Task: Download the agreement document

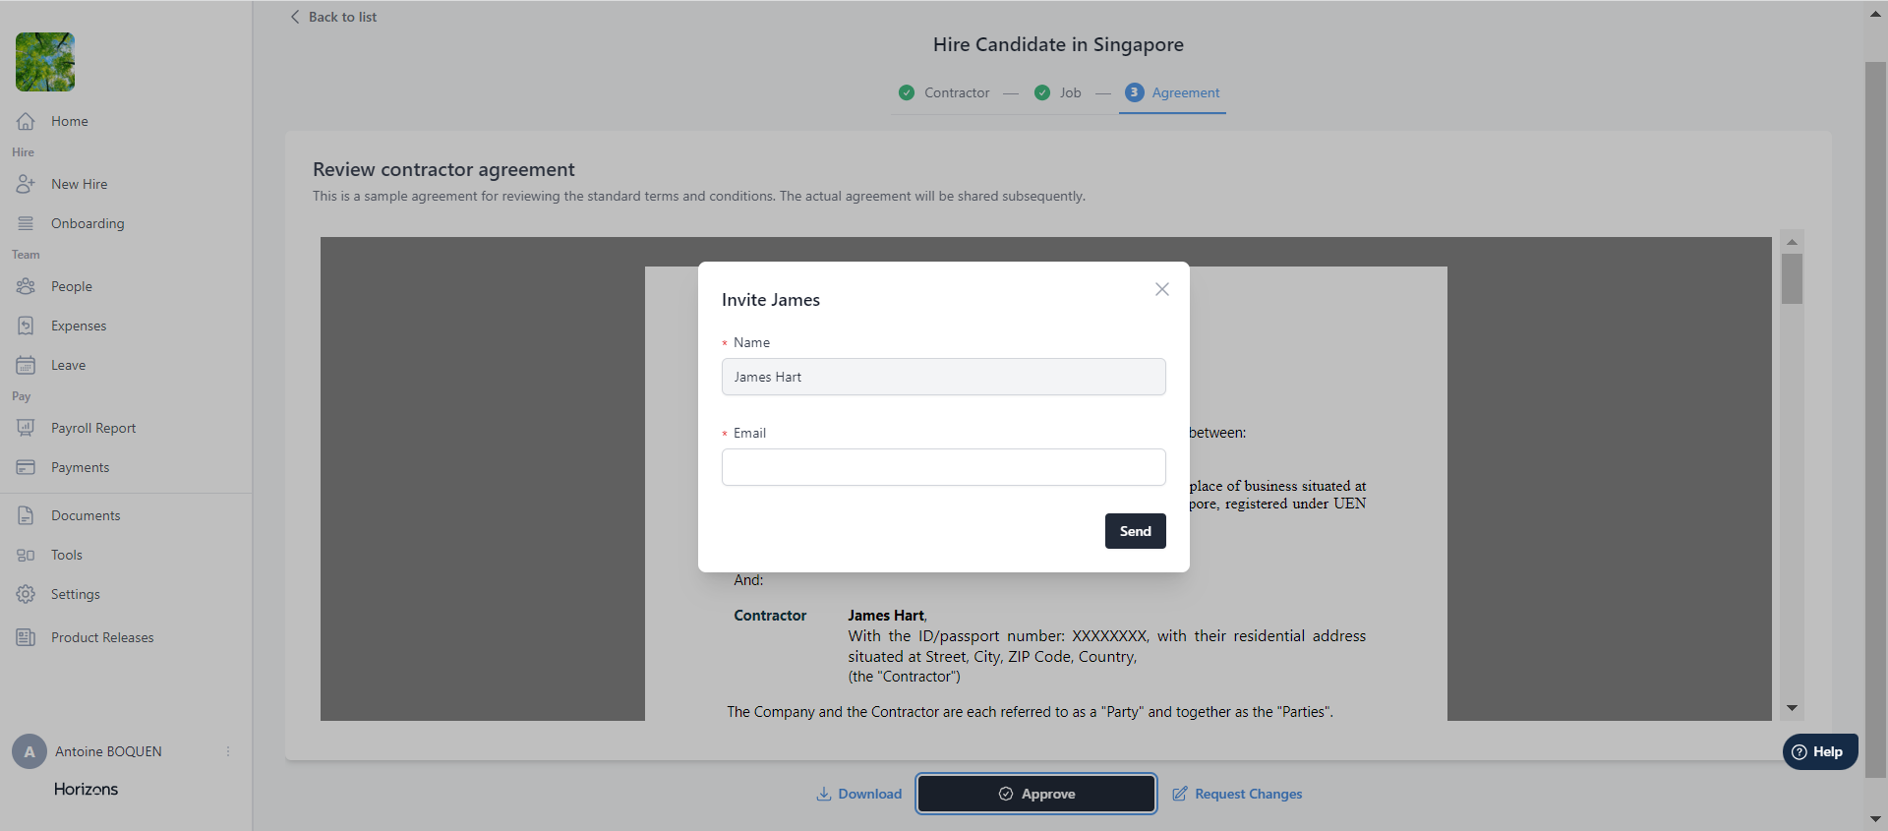Action: 859,794
